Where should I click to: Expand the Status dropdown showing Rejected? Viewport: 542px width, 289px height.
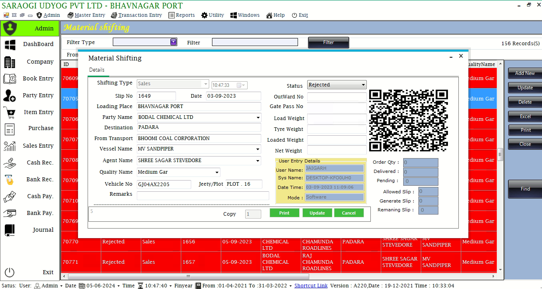point(363,85)
